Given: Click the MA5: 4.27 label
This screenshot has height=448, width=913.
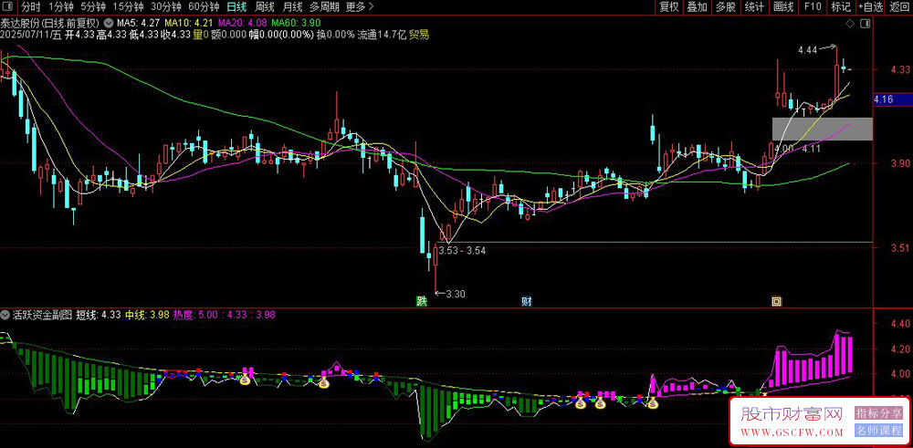Looking at the screenshot, I should [x=138, y=24].
